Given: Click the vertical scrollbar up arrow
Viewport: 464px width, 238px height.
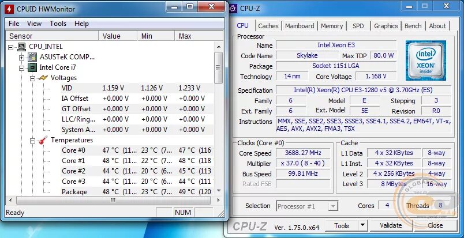Looking at the screenshot, I should (218, 47).
